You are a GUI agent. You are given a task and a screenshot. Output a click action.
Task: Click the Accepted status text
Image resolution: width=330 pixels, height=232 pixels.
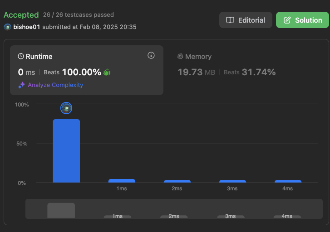click(x=21, y=15)
